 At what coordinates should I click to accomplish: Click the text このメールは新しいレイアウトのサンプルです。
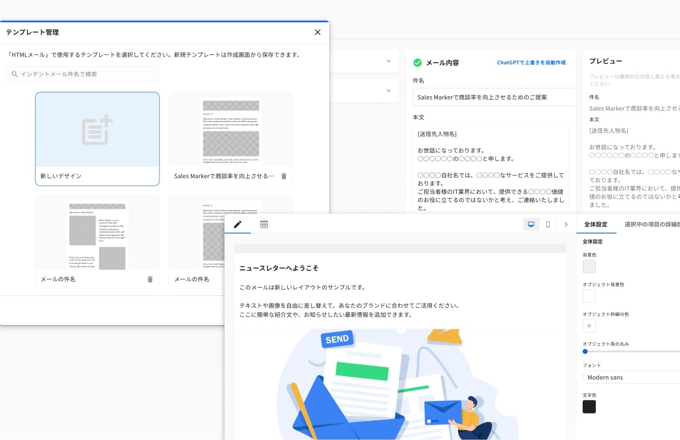(x=303, y=287)
